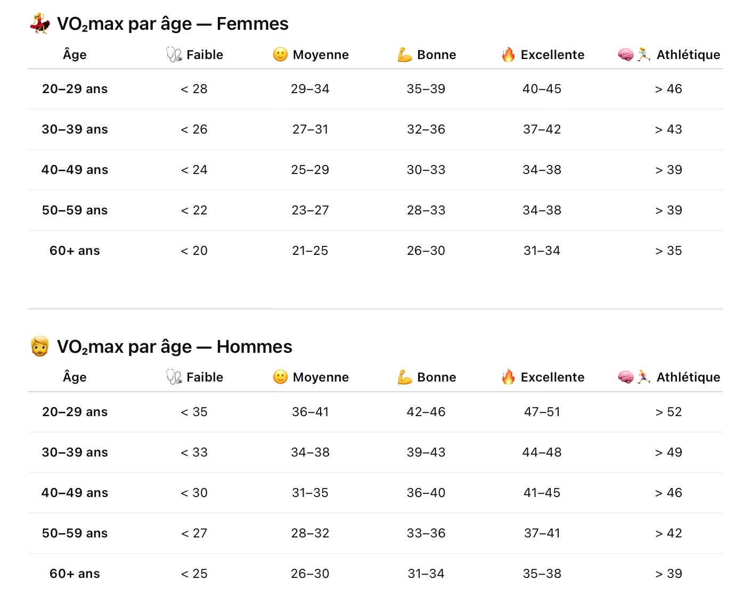Click the fire icon beside Excellente in Femmes table
This screenshot has height=613, width=752.
point(508,54)
